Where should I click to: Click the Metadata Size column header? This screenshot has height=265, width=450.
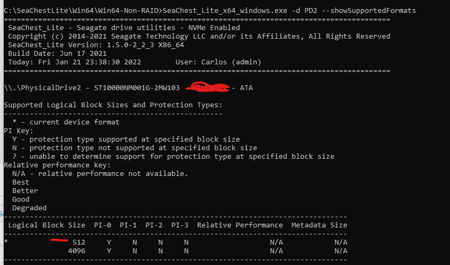320,225
